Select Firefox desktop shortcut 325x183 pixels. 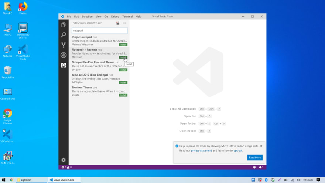tap(23, 9)
